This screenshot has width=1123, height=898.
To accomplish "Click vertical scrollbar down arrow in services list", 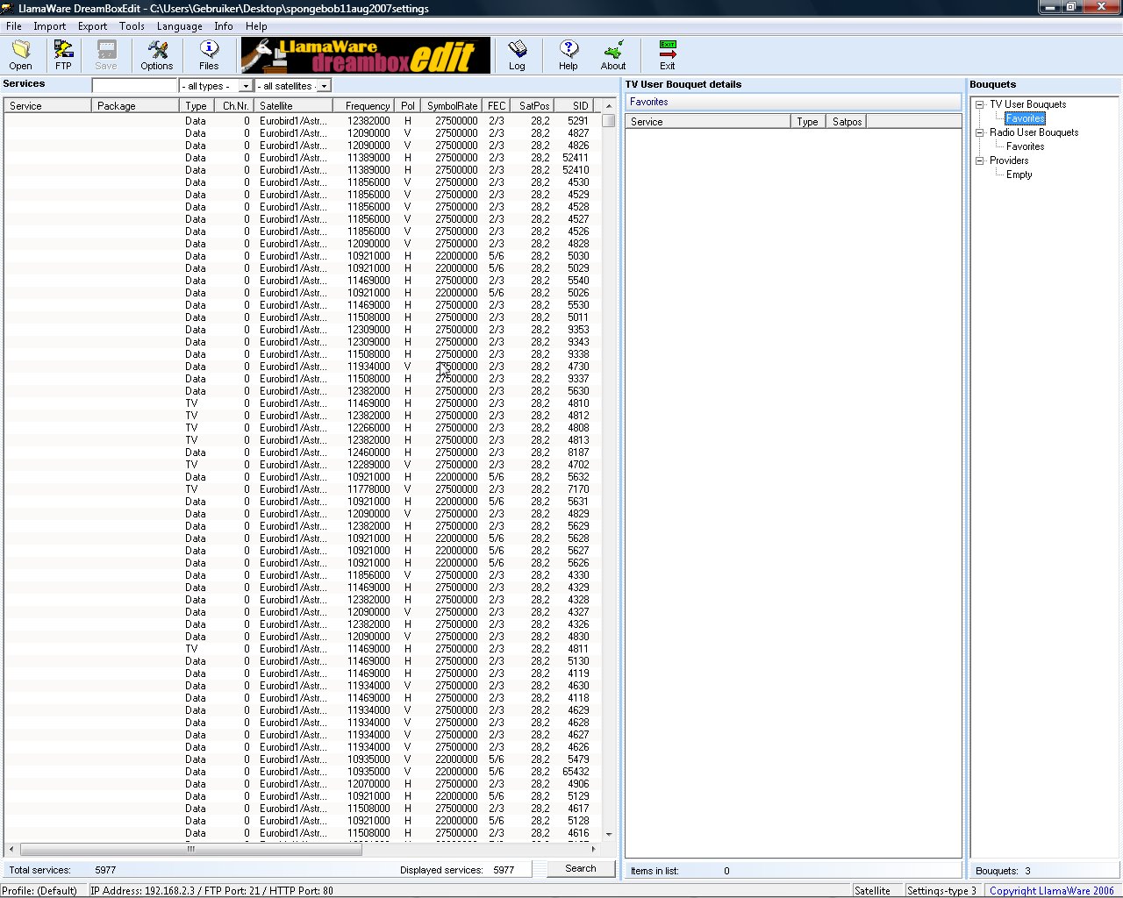I will click(609, 835).
